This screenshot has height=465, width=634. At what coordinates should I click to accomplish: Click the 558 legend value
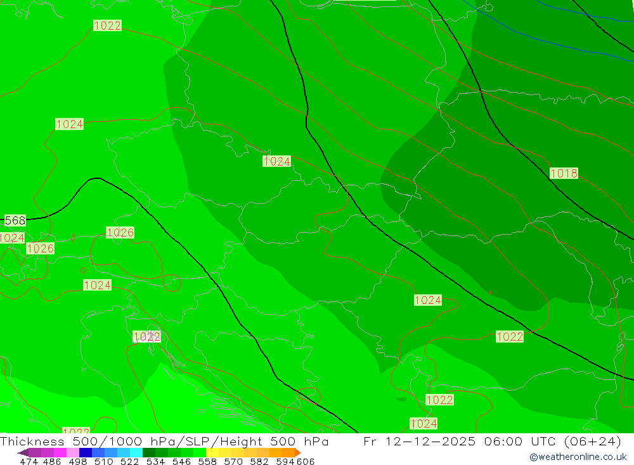(207, 461)
